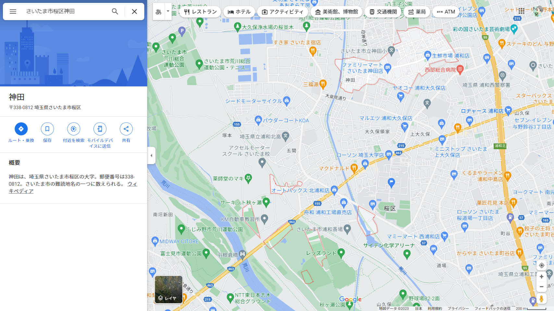Click the マクドナルド restaurant marker
The image size is (554, 311).
point(354,168)
